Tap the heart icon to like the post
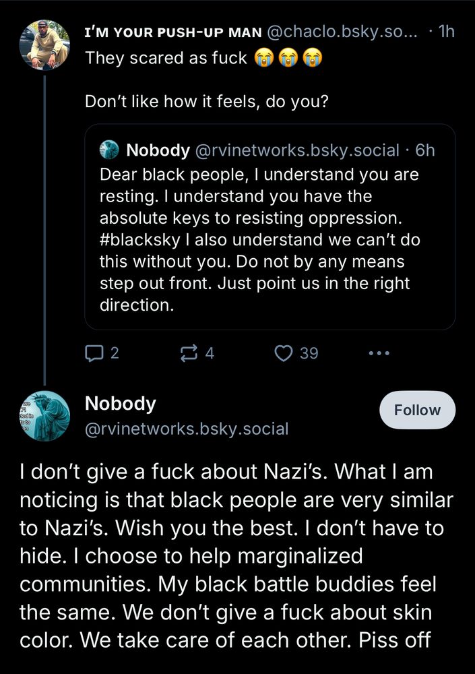The width and height of the screenshot is (475, 674). [x=284, y=352]
